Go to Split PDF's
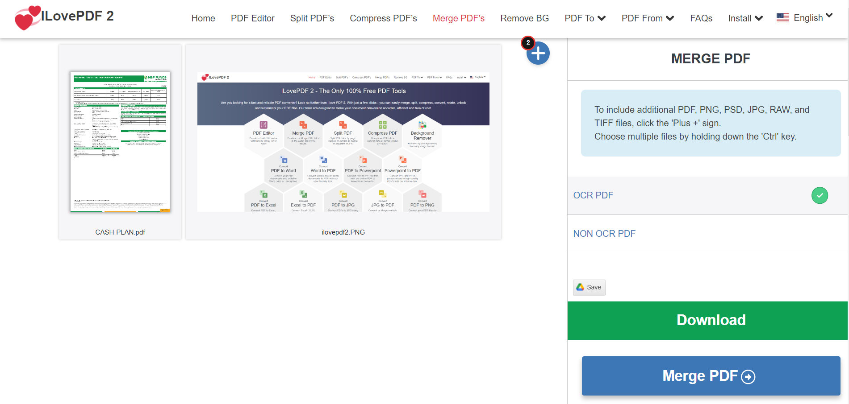849x404 pixels. point(312,18)
